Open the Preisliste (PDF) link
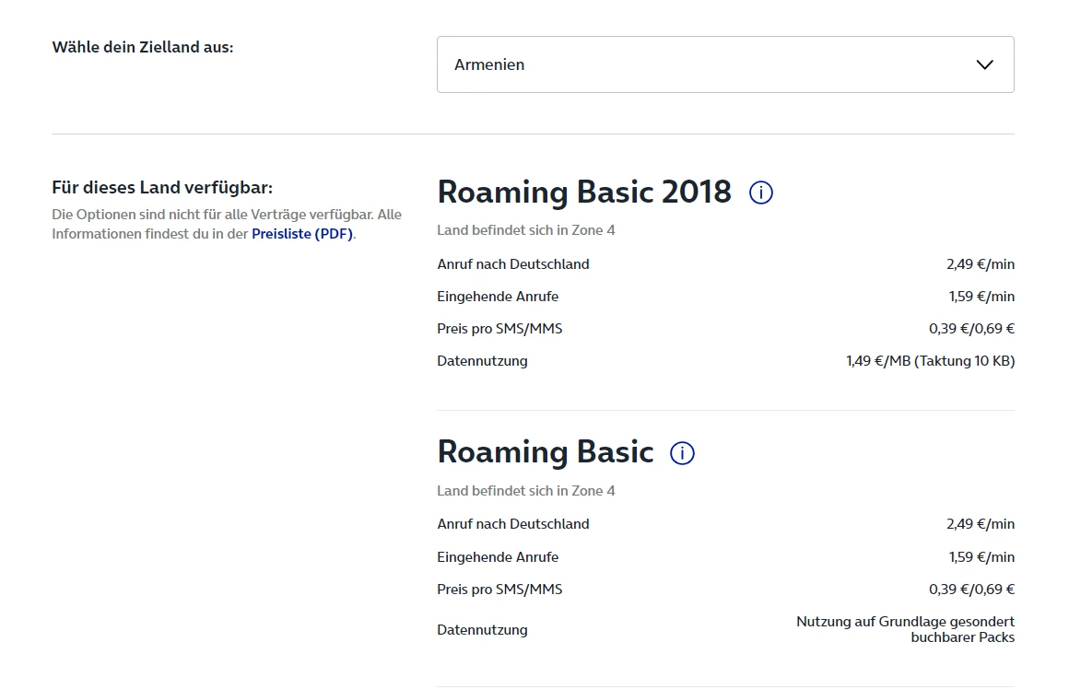This screenshot has height=689, width=1069. 302,234
